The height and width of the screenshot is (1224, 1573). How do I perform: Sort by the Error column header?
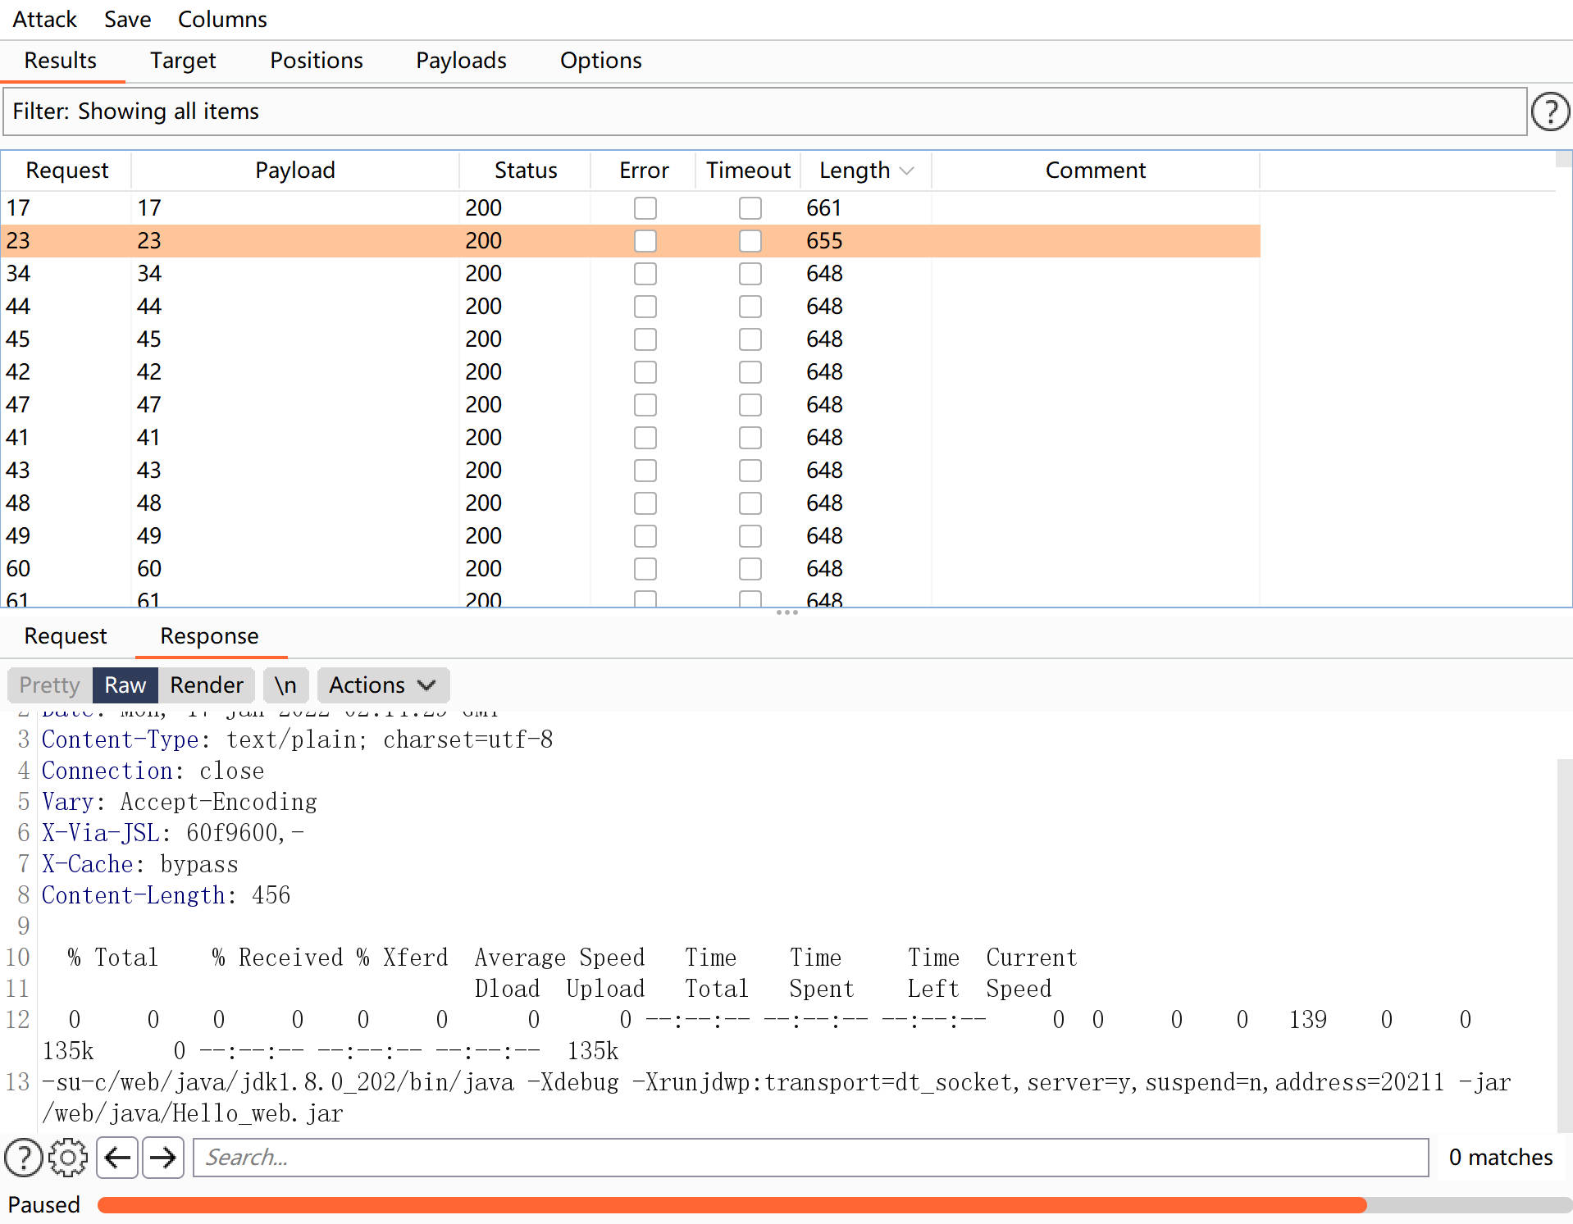pos(644,171)
